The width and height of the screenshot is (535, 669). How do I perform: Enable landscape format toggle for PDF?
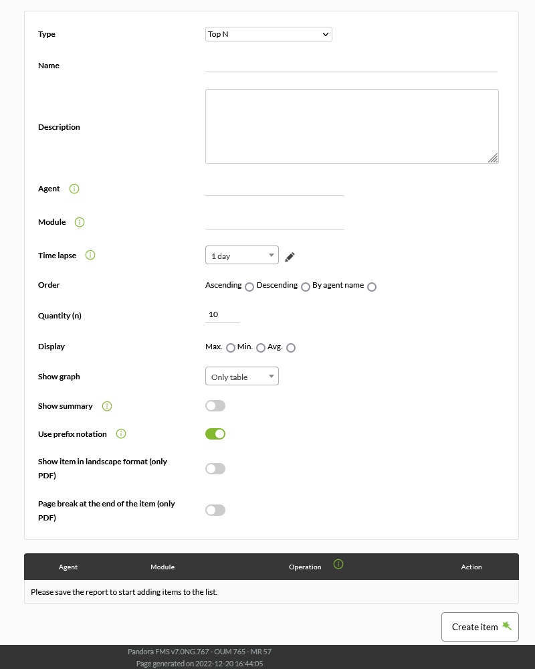point(215,468)
